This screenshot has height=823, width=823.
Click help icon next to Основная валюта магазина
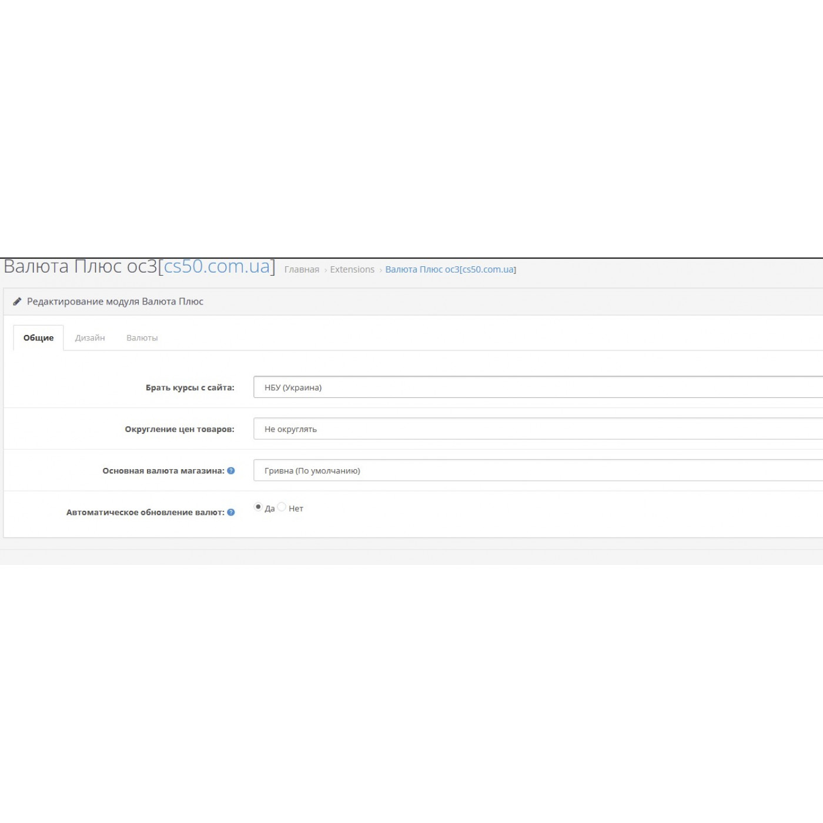(x=231, y=470)
